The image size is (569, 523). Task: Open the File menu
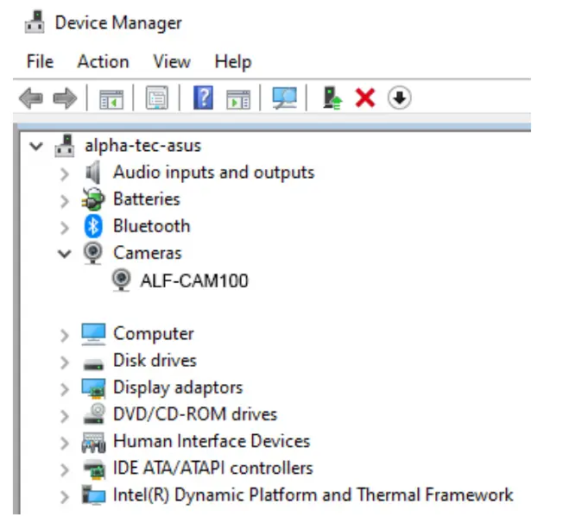(x=40, y=61)
